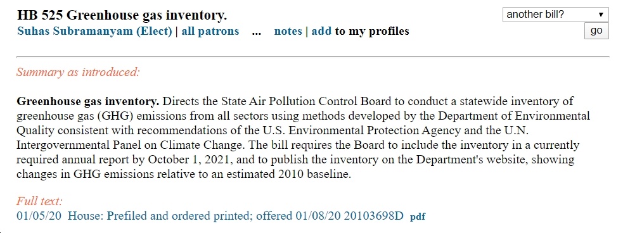Click the HB 525 Greenhouse gas inventory heading

[x=122, y=15]
